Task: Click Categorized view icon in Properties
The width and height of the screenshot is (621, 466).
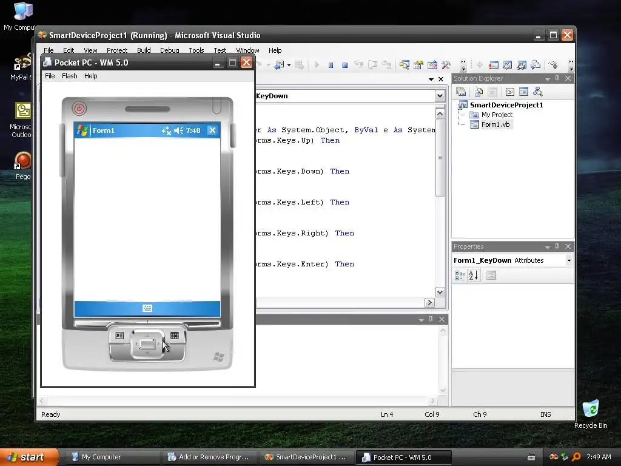Action: tap(460, 275)
